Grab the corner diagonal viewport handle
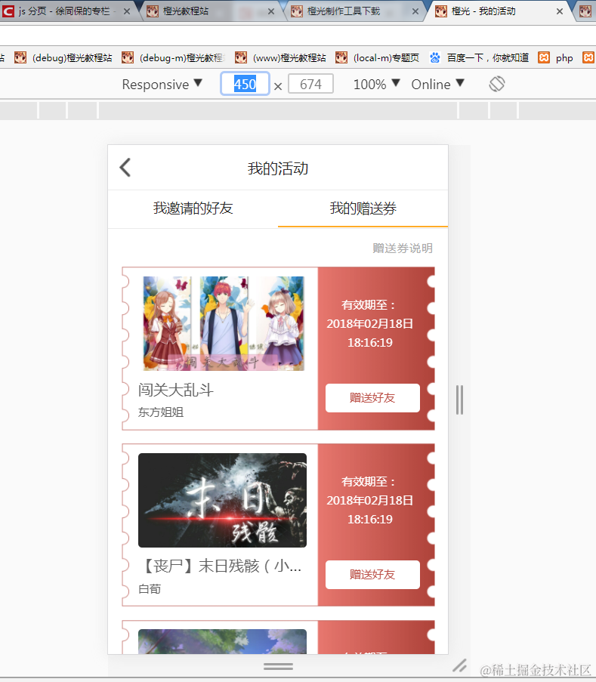Screen dimensions: 596x682 tap(459, 666)
